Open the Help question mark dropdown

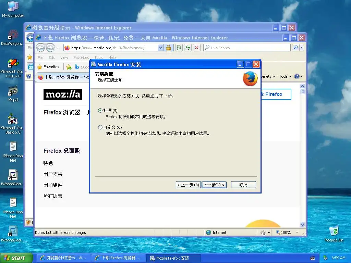pyautogui.click(x=298, y=76)
